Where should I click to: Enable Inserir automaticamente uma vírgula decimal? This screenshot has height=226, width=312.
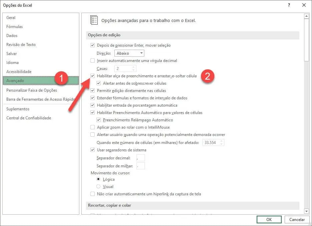[x=93, y=61]
